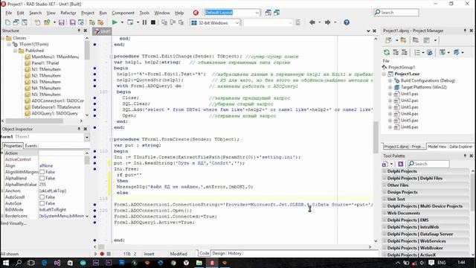
Task: Open Edge browser from the taskbar
Action: tap(45, 263)
